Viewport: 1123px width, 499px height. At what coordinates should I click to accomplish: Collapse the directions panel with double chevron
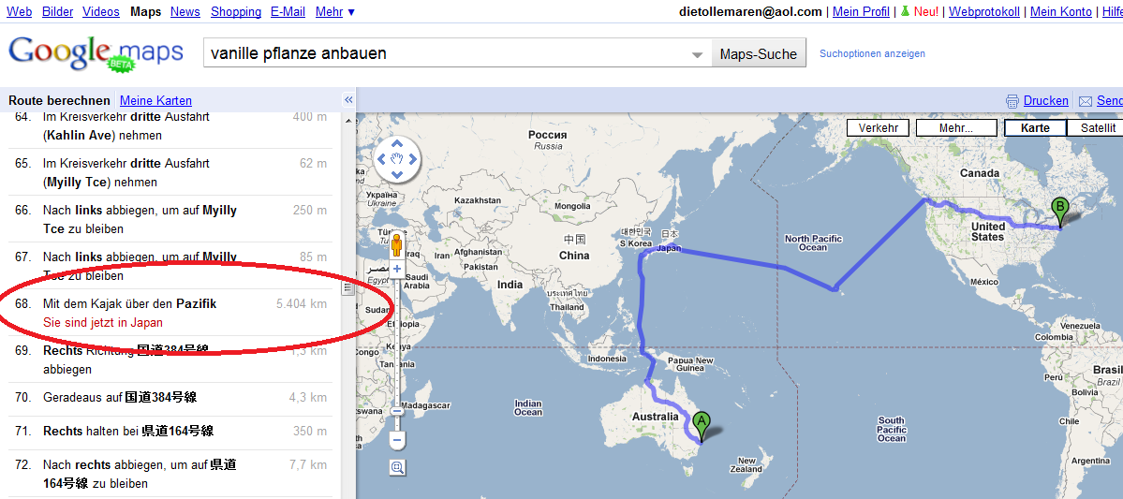pos(348,99)
